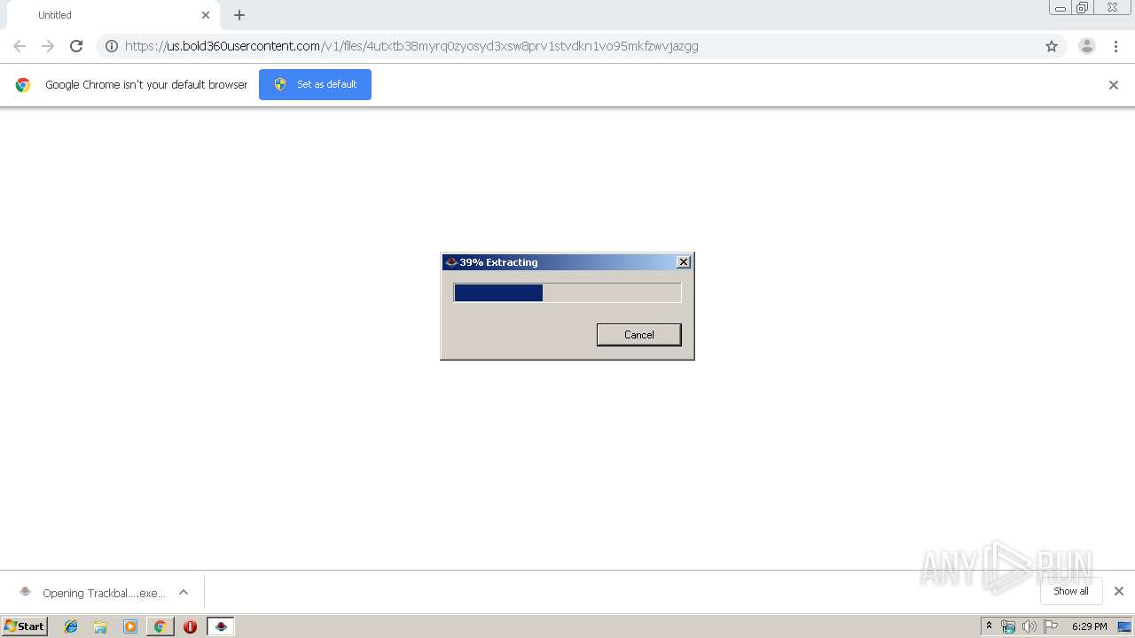Close the Chrome window
This screenshot has width=1135, height=638.
[x=1113, y=7]
